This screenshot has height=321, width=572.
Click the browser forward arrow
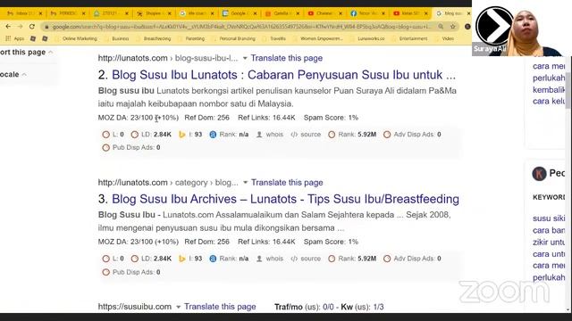pos(20,27)
